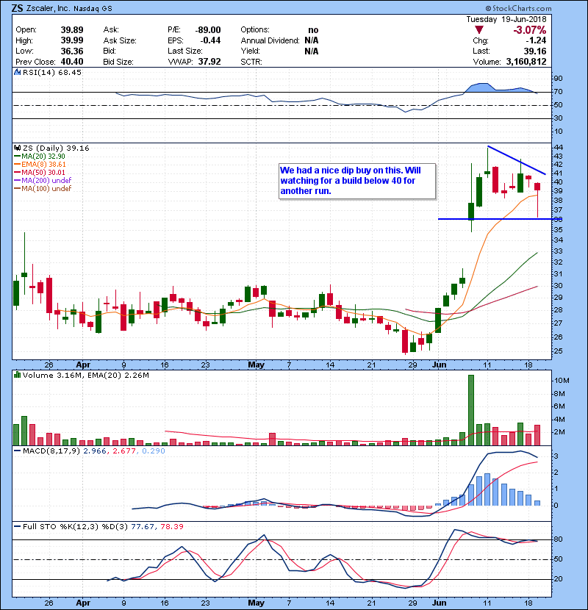Click the Low value 36.36
This screenshot has height=610, width=588.
(72, 51)
